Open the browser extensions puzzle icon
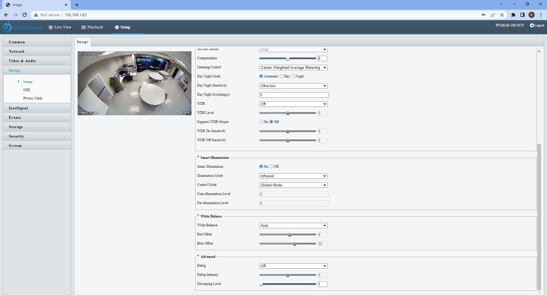This screenshot has width=547, height=296. (513, 15)
